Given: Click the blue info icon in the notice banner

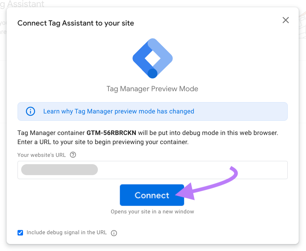Looking at the screenshot, I should pyautogui.click(x=30, y=111).
